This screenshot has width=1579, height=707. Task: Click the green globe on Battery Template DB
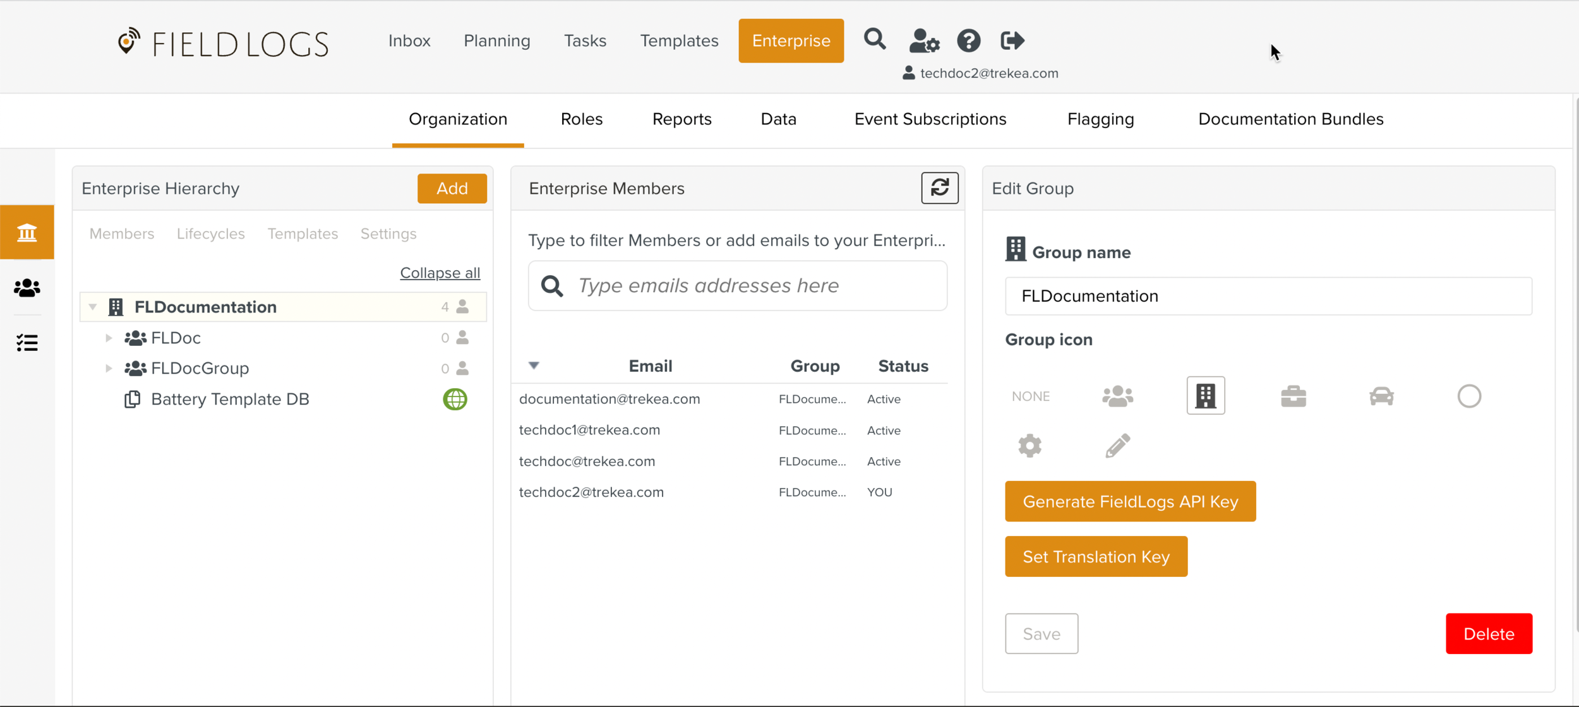[455, 399]
